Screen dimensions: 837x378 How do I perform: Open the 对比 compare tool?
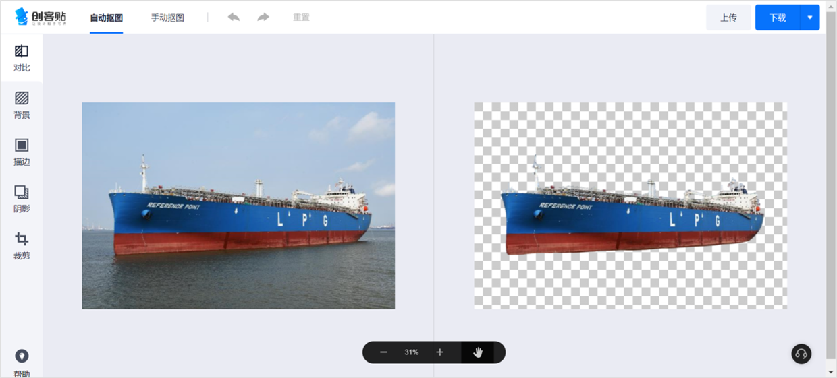22,58
